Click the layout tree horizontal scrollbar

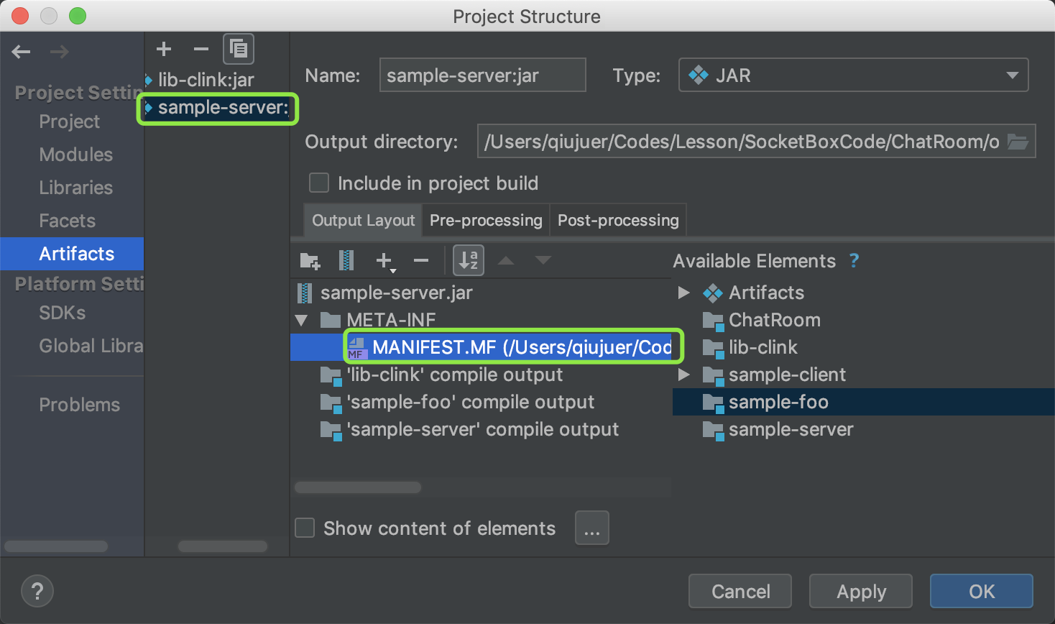click(358, 487)
